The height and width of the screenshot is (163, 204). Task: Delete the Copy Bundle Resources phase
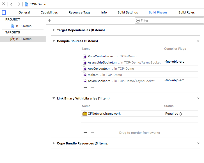pyautogui.click(x=198, y=143)
